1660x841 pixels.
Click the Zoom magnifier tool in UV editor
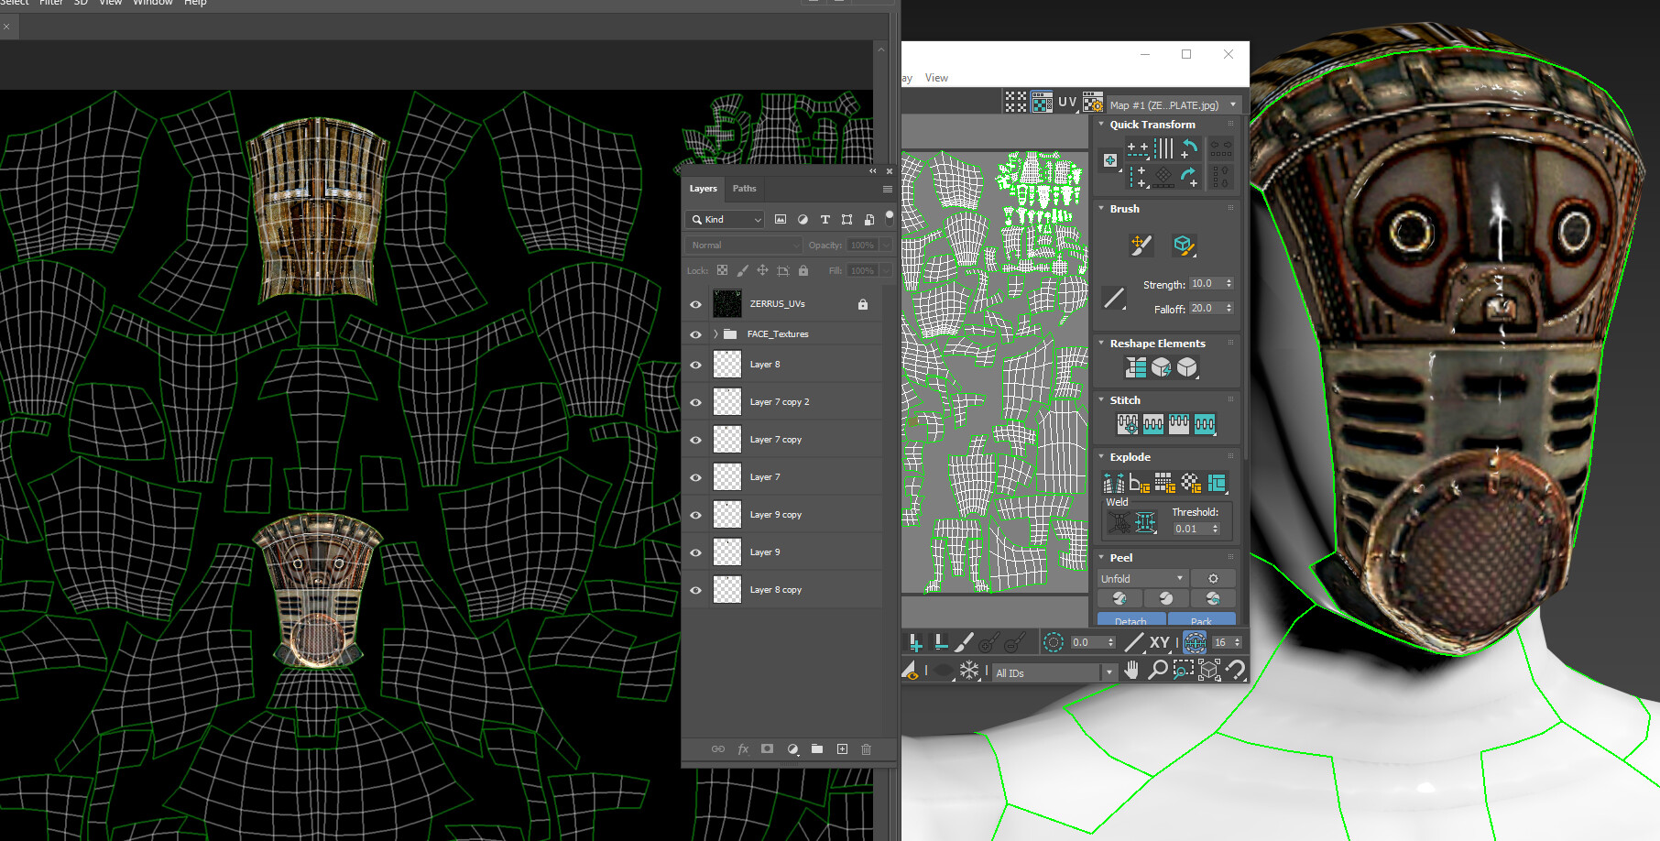pos(1157,671)
